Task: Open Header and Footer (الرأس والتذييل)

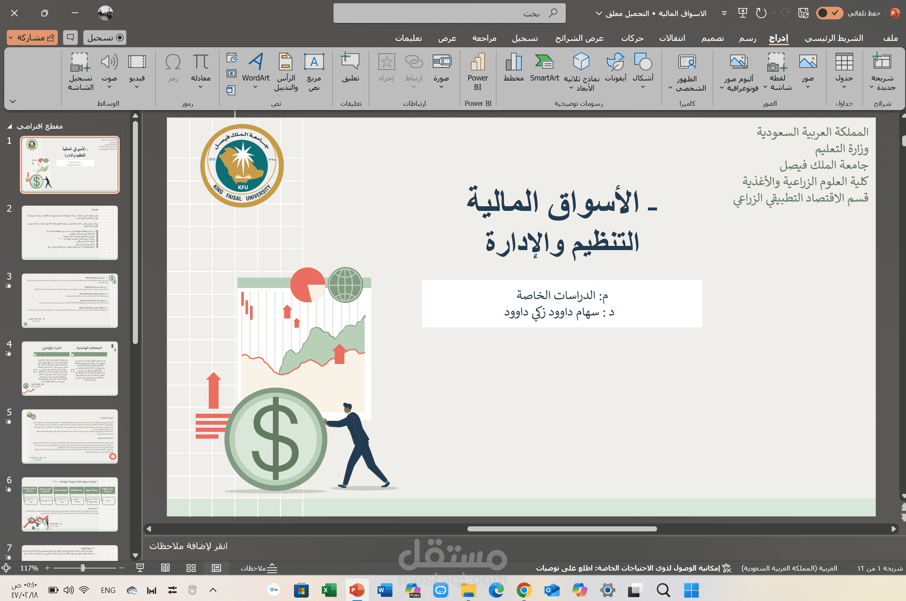Action: pos(286,72)
